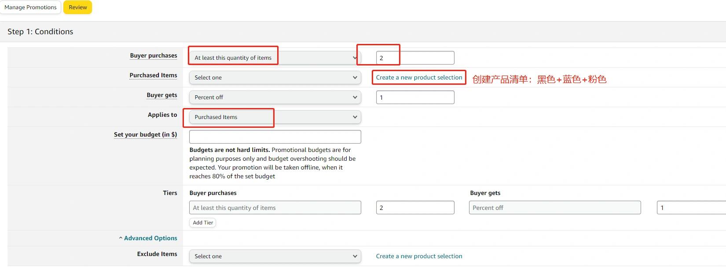Open the Buyer gets Percent off dropdown
This screenshot has height=267, width=726.
coord(275,97)
